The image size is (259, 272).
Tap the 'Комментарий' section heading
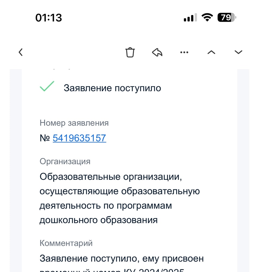coord(66,243)
